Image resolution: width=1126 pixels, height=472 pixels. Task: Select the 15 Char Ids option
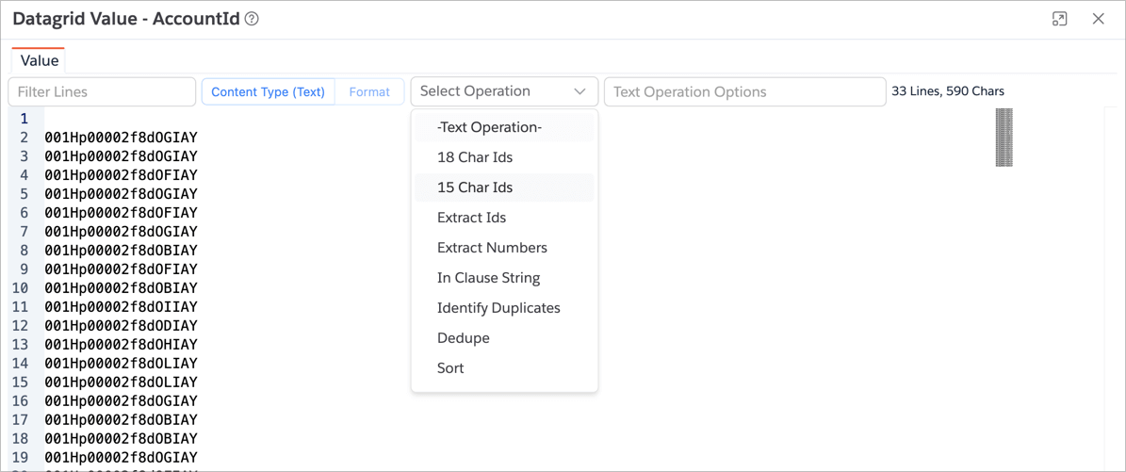point(475,187)
